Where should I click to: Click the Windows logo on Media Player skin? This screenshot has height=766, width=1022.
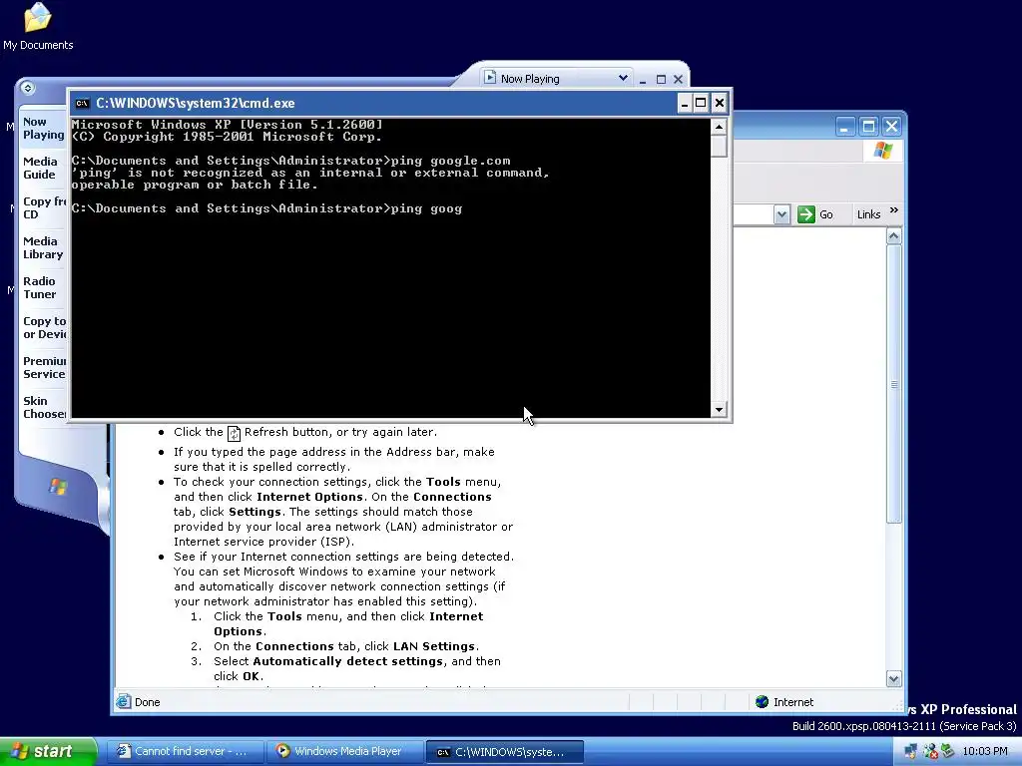(x=58, y=487)
